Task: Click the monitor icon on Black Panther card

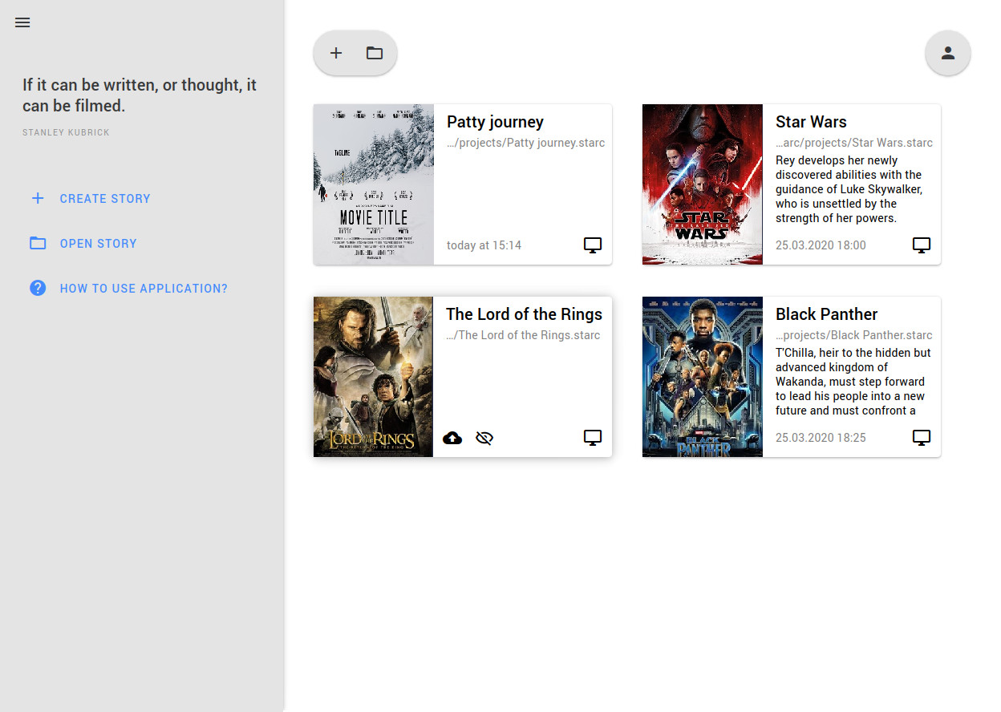Action: [x=921, y=437]
